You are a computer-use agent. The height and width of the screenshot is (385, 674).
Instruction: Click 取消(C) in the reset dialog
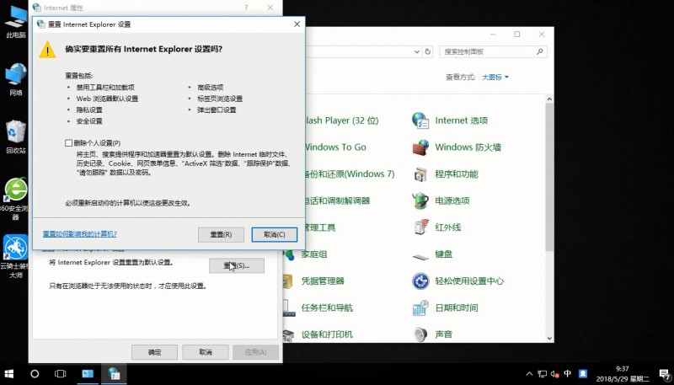(x=275, y=234)
